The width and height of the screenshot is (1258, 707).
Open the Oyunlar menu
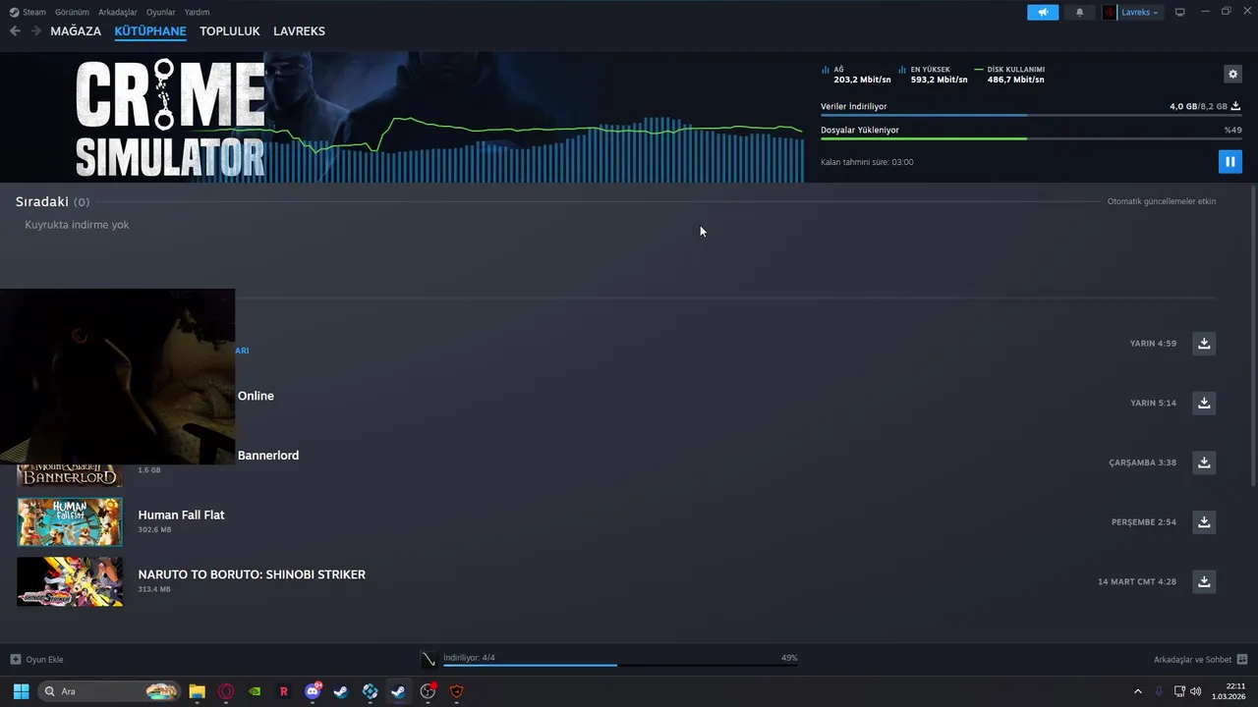(160, 12)
